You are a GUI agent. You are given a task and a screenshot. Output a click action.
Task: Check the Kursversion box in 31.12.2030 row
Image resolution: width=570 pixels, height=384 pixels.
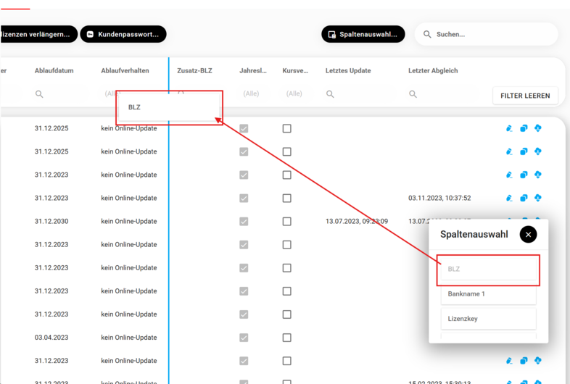[x=286, y=221]
